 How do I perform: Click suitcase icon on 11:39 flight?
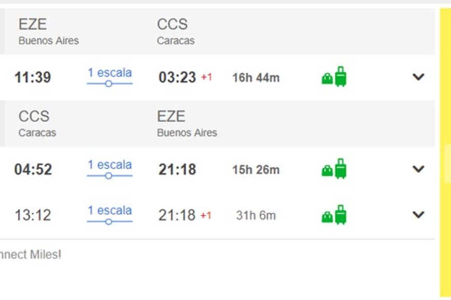coord(341,77)
